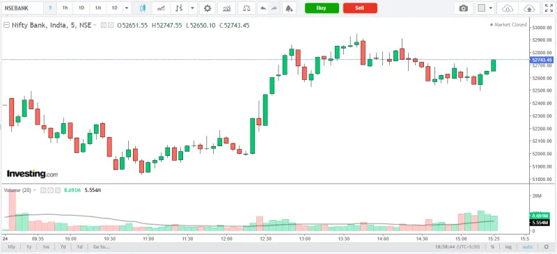Toggle Nifty Bank series visibility eye

pyautogui.click(x=104, y=25)
